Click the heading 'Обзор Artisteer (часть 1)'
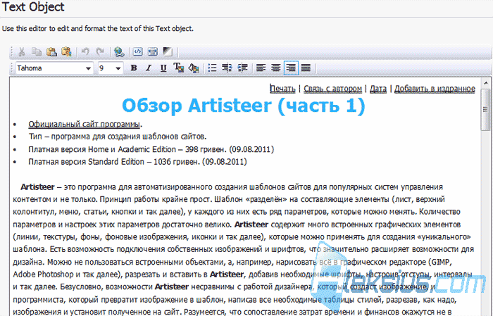The height and width of the screenshot is (316, 493). point(244,106)
